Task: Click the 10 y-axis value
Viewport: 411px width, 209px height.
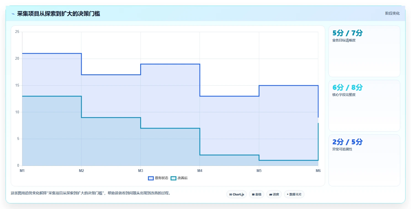Action: click(17, 112)
